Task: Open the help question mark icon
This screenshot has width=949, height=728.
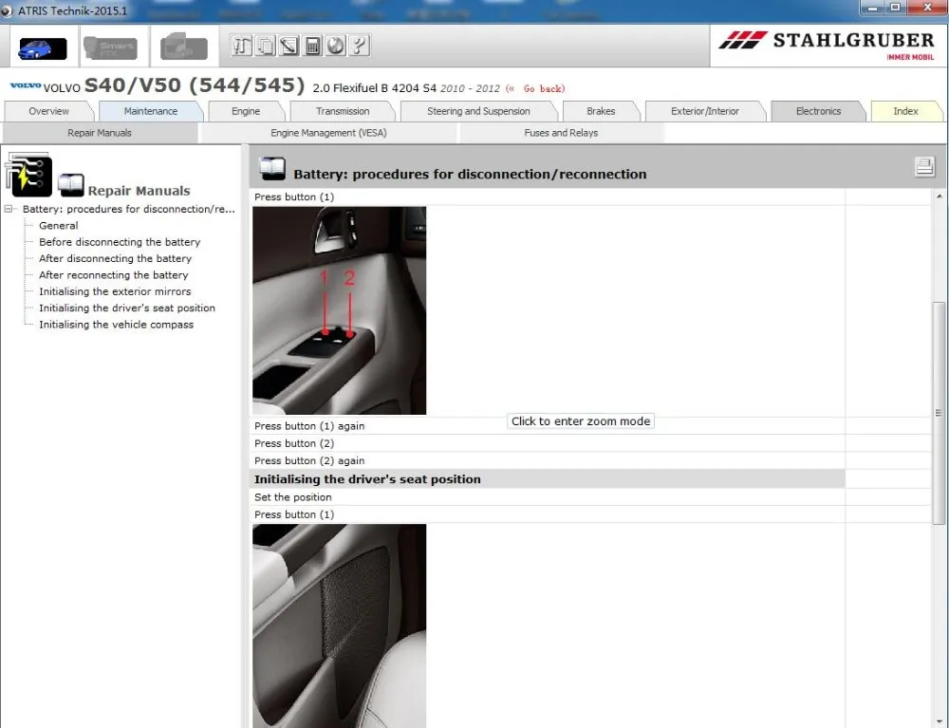Action: 359,46
